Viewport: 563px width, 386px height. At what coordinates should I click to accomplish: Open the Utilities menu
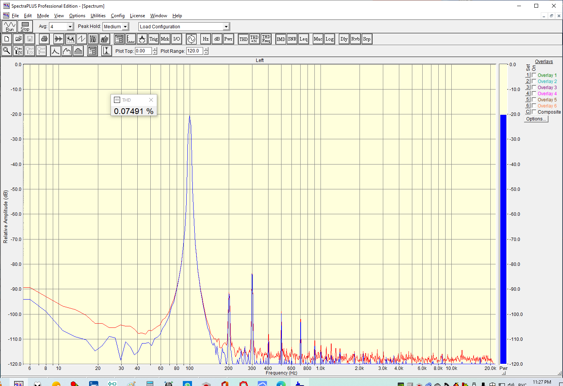coord(98,16)
